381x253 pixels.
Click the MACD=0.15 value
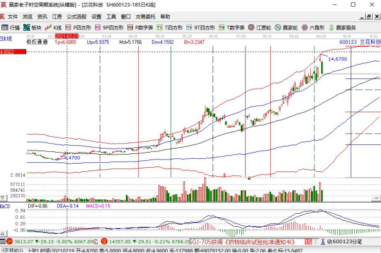[x=98, y=206]
